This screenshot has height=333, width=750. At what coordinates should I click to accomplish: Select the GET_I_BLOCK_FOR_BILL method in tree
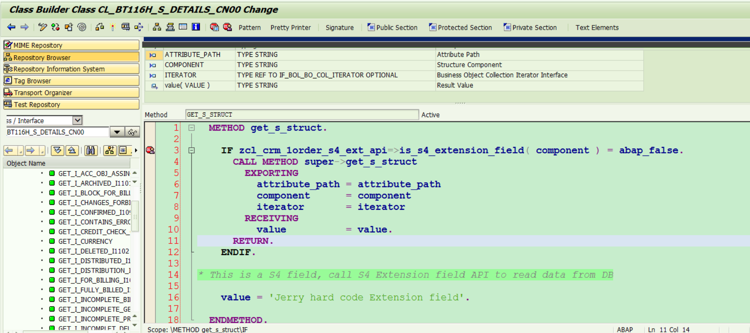pyautogui.click(x=94, y=193)
